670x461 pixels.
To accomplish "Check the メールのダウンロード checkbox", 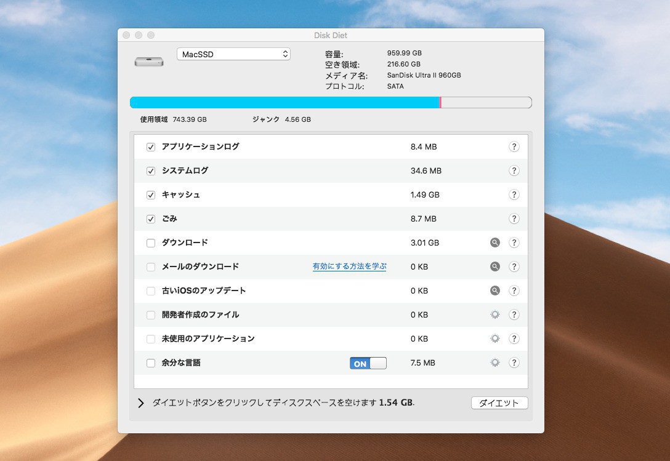I will click(x=151, y=267).
